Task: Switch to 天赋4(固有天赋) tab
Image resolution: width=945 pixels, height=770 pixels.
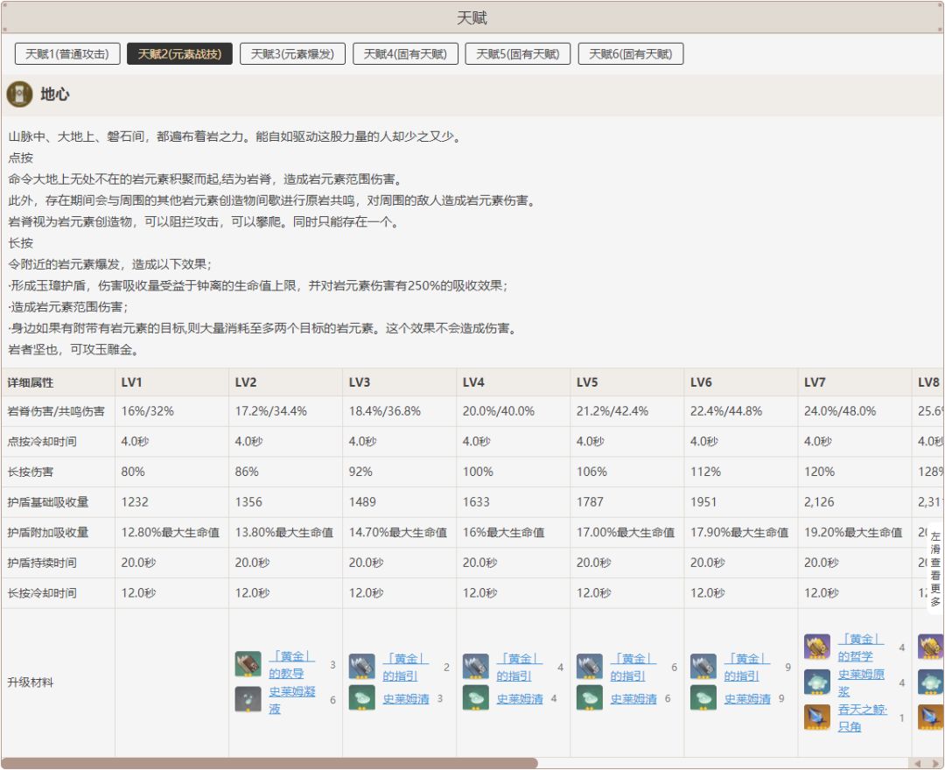Action: pyautogui.click(x=405, y=53)
